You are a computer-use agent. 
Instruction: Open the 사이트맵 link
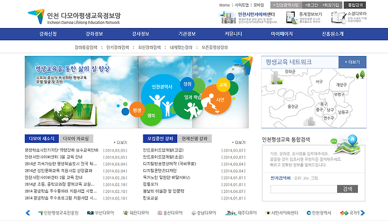click(242, 5)
